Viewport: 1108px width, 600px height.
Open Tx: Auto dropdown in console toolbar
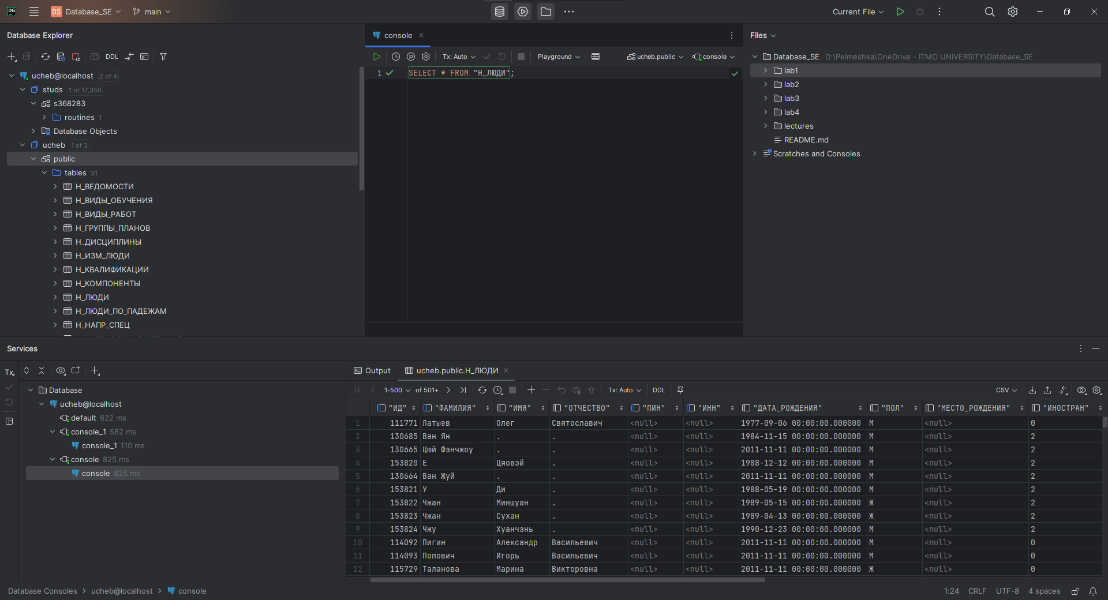pyautogui.click(x=459, y=57)
